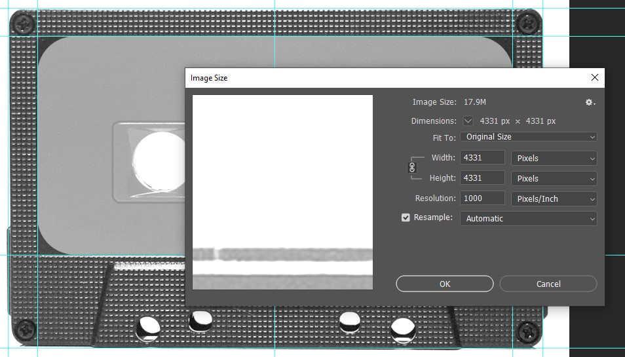Click the Resolution value field
The image size is (625, 357).
(483, 198)
